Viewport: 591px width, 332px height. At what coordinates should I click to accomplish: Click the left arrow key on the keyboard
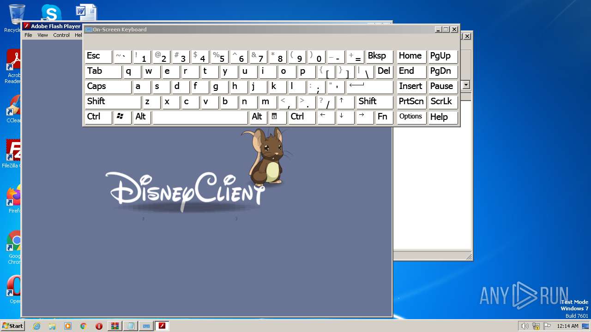click(x=326, y=117)
